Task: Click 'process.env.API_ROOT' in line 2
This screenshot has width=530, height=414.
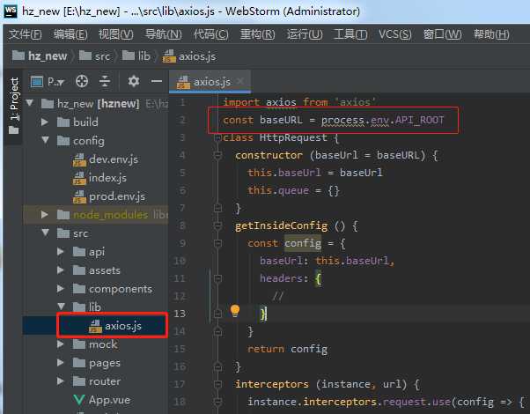Action: 382,121
